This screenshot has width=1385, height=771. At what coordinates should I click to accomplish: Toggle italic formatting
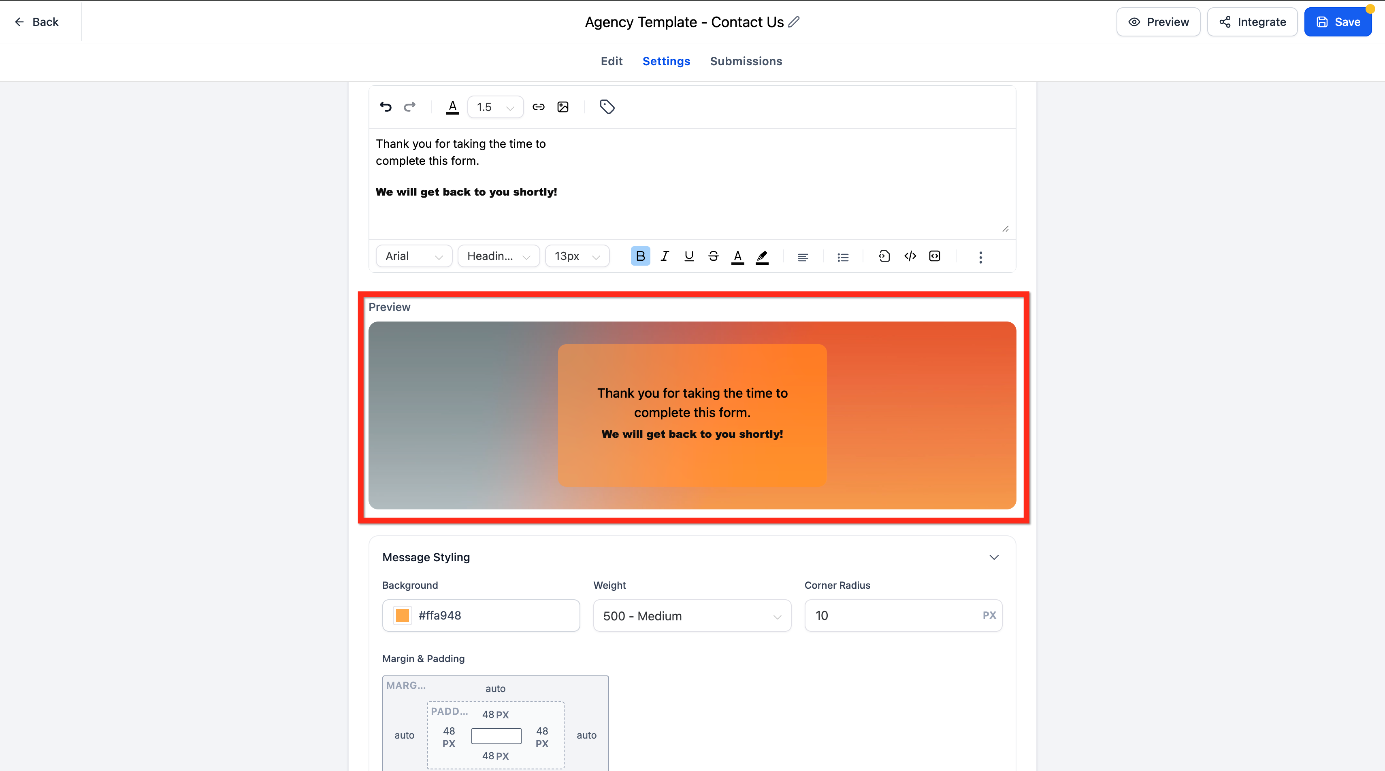[x=665, y=256]
